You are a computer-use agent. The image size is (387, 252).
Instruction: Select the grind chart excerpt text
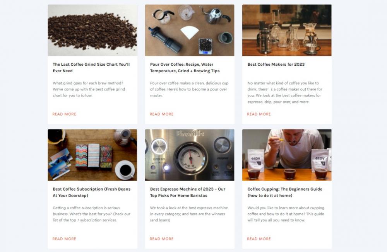pos(89,89)
